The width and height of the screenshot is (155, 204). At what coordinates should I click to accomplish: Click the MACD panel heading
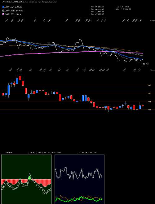pyautogui.click(x=9, y=152)
